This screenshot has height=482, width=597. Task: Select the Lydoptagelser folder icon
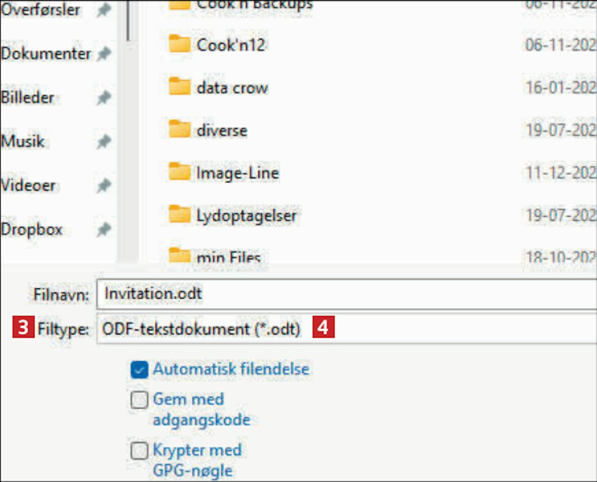point(179,215)
